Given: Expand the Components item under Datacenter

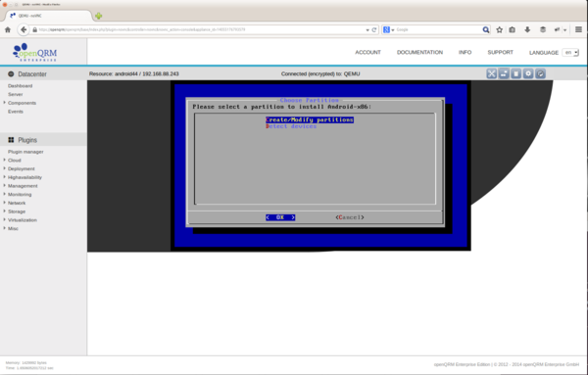Looking at the screenshot, I should 22,103.
